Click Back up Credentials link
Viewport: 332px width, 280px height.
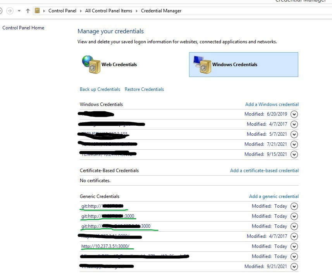click(x=100, y=89)
